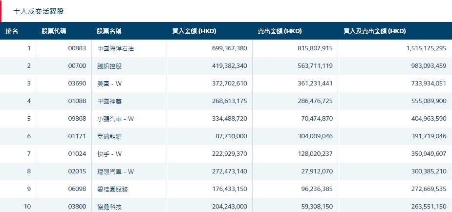This screenshot has width=452, height=212.
Task: Click sell amount 286,476,725
Action: click(x=315, y=101)
